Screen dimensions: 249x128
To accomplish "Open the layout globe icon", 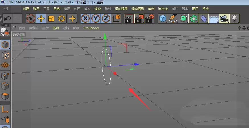I will pos(5,32).
